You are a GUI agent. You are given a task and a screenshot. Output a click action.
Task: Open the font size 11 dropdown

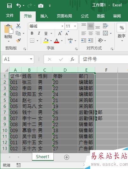75,26
